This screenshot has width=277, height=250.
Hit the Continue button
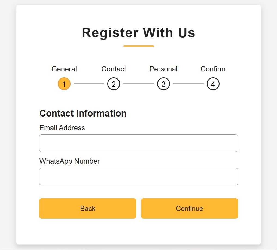[189, 208]
